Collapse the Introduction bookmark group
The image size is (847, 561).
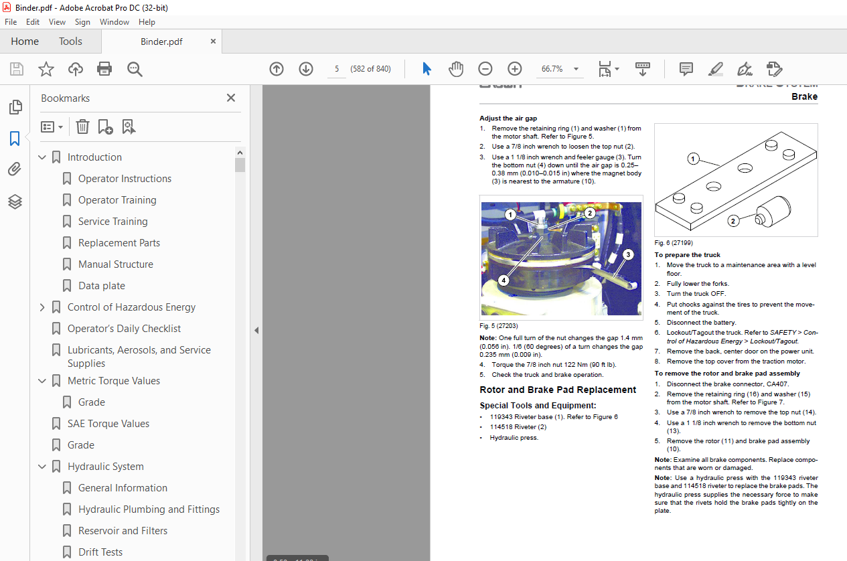pyautogui.click(x=43, y=157)
